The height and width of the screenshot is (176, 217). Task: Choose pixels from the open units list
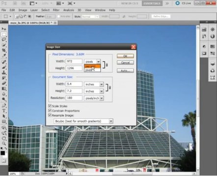pyautogui.click(x=92, y=70)
